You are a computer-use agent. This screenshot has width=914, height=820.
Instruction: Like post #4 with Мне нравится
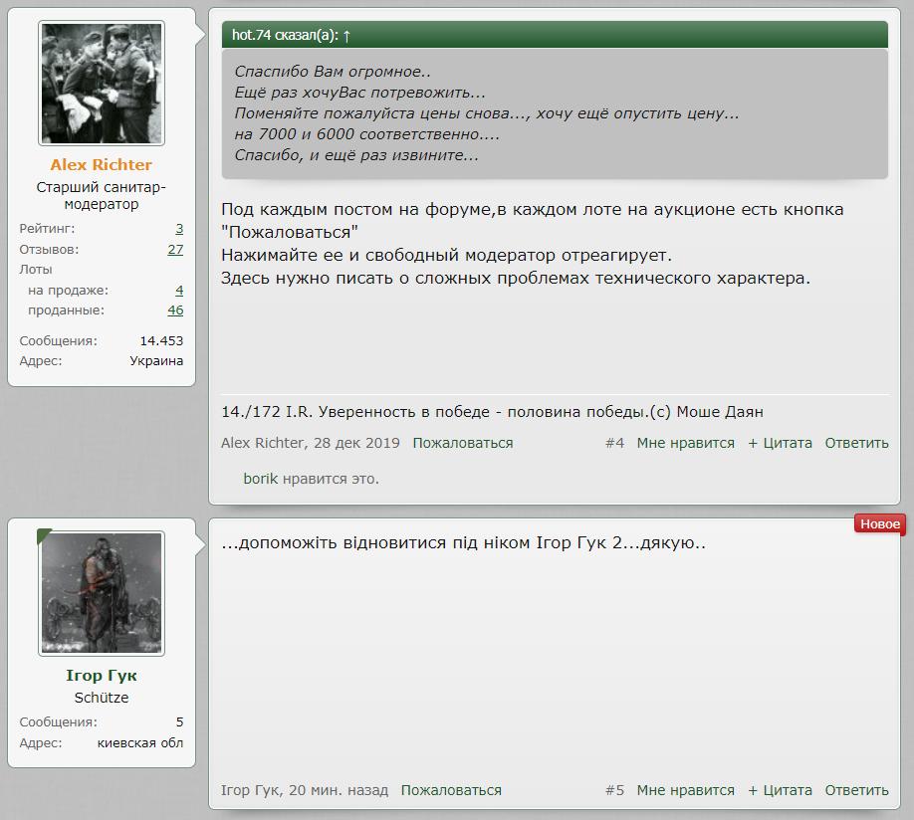[685, 443]
